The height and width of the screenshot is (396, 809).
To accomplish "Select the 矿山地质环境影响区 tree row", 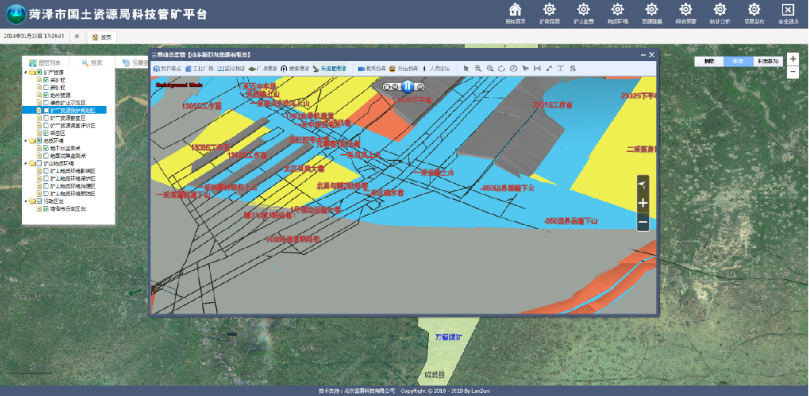I will (x=66, y=171).
